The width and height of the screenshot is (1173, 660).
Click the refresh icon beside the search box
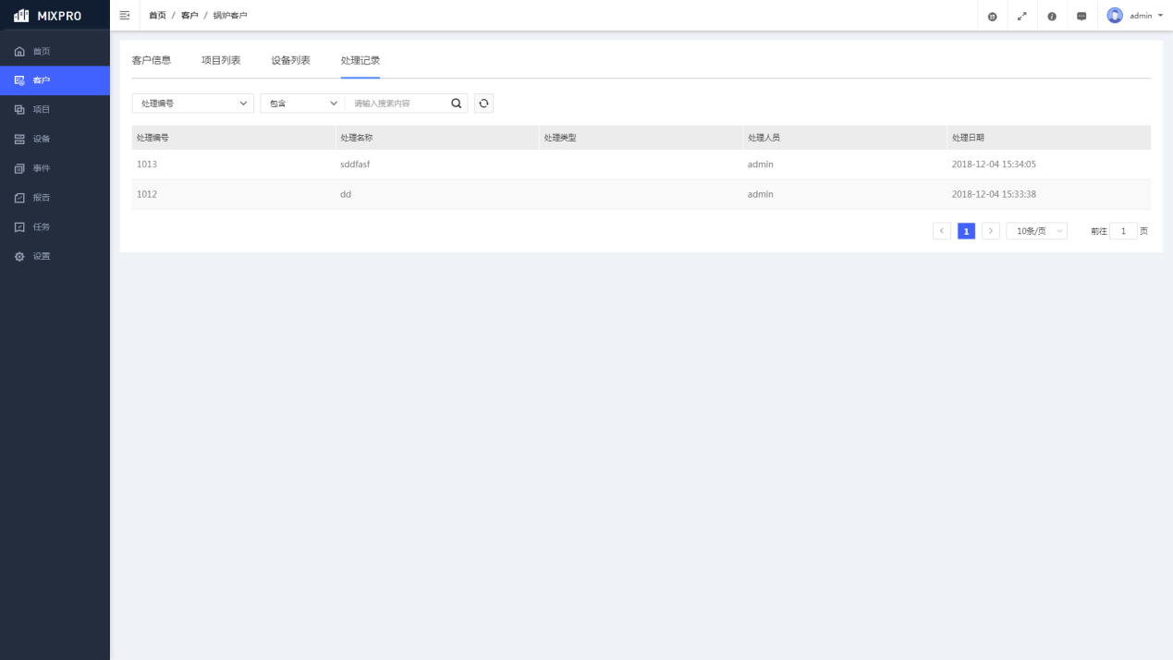click(483, 104)
